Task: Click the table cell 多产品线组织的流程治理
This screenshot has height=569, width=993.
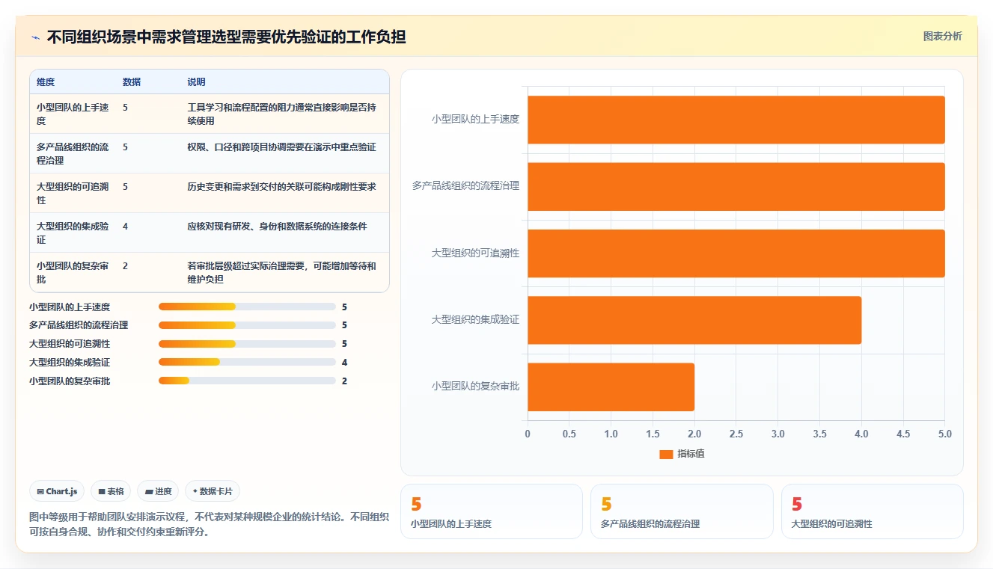Action: tap(73, 153)
